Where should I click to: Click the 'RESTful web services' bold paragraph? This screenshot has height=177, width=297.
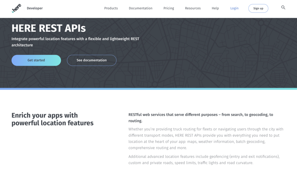(201, 118)
